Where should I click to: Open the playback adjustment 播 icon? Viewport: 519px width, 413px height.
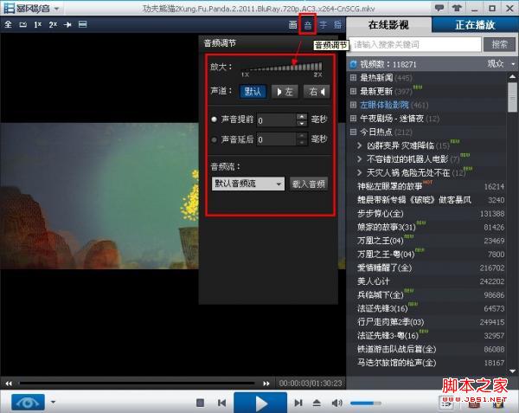pos(337,25)
